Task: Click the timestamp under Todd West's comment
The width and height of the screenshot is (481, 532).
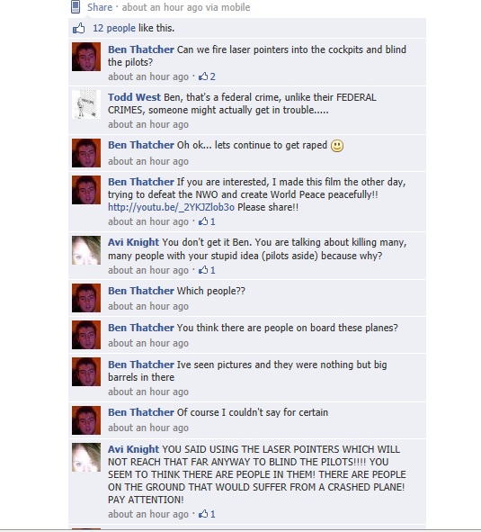Action: [x=148, y=124]
